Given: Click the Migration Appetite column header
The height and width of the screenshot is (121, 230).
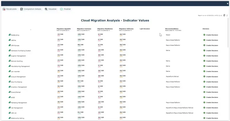Looking at the screenshot, I should point(64,29).
